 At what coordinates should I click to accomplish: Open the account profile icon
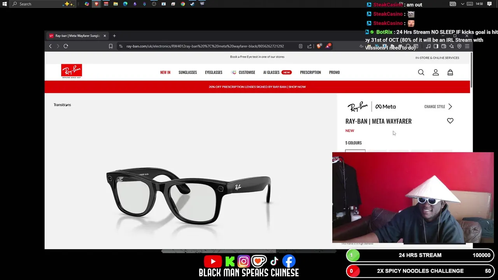point(436,72)
